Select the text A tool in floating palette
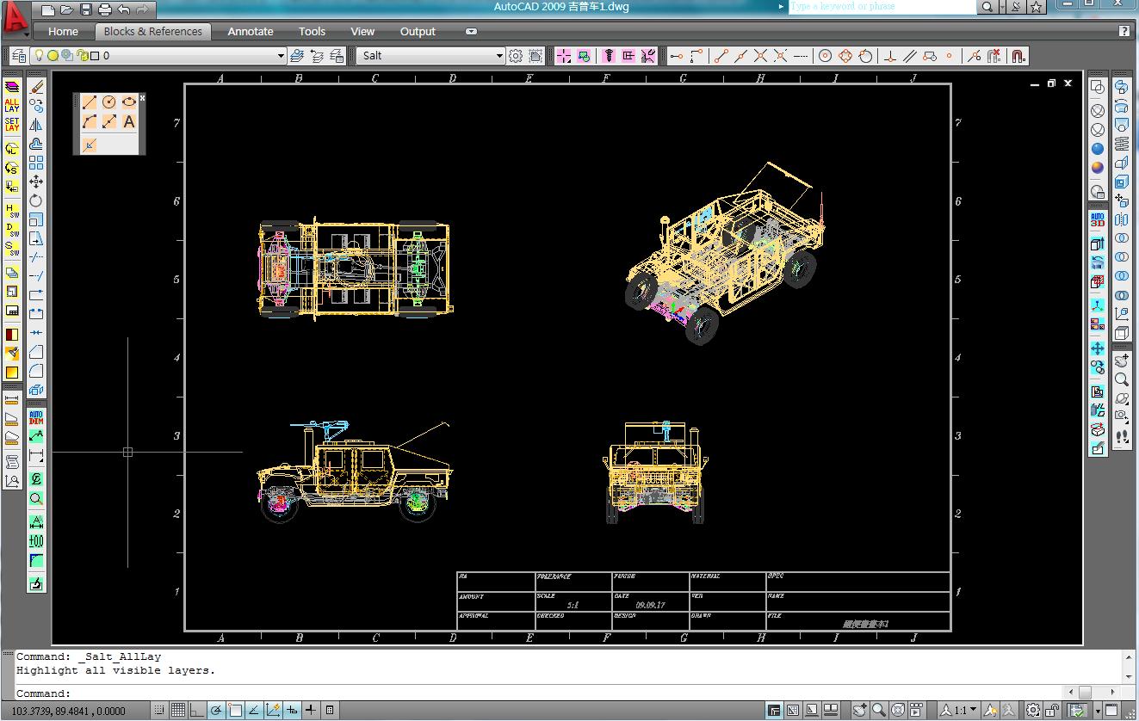 (129, 122)
